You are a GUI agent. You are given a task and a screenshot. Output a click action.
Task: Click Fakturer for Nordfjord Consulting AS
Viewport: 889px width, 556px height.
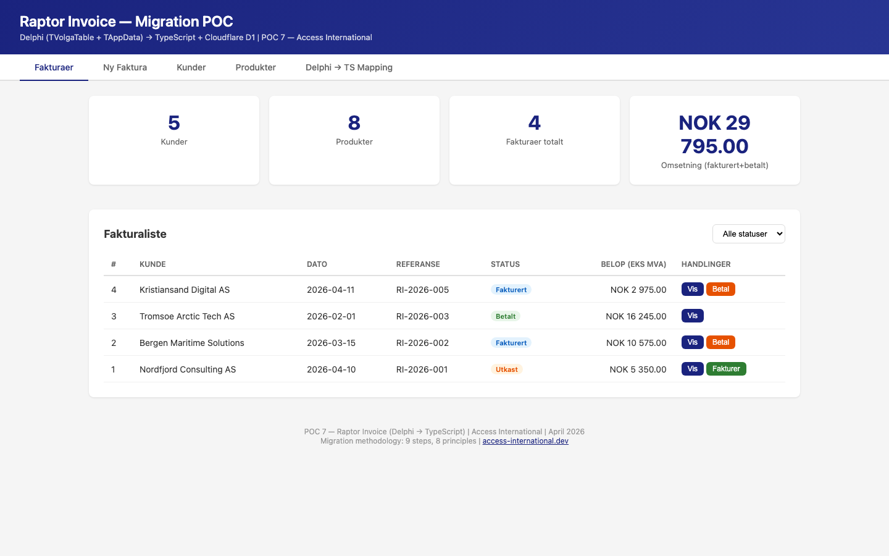tap(726, 369)
